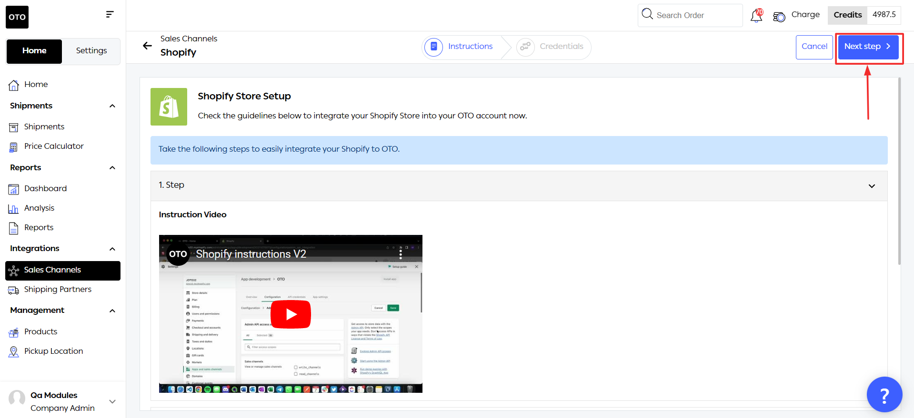Click the Cancel button

[x=814, y=47]
